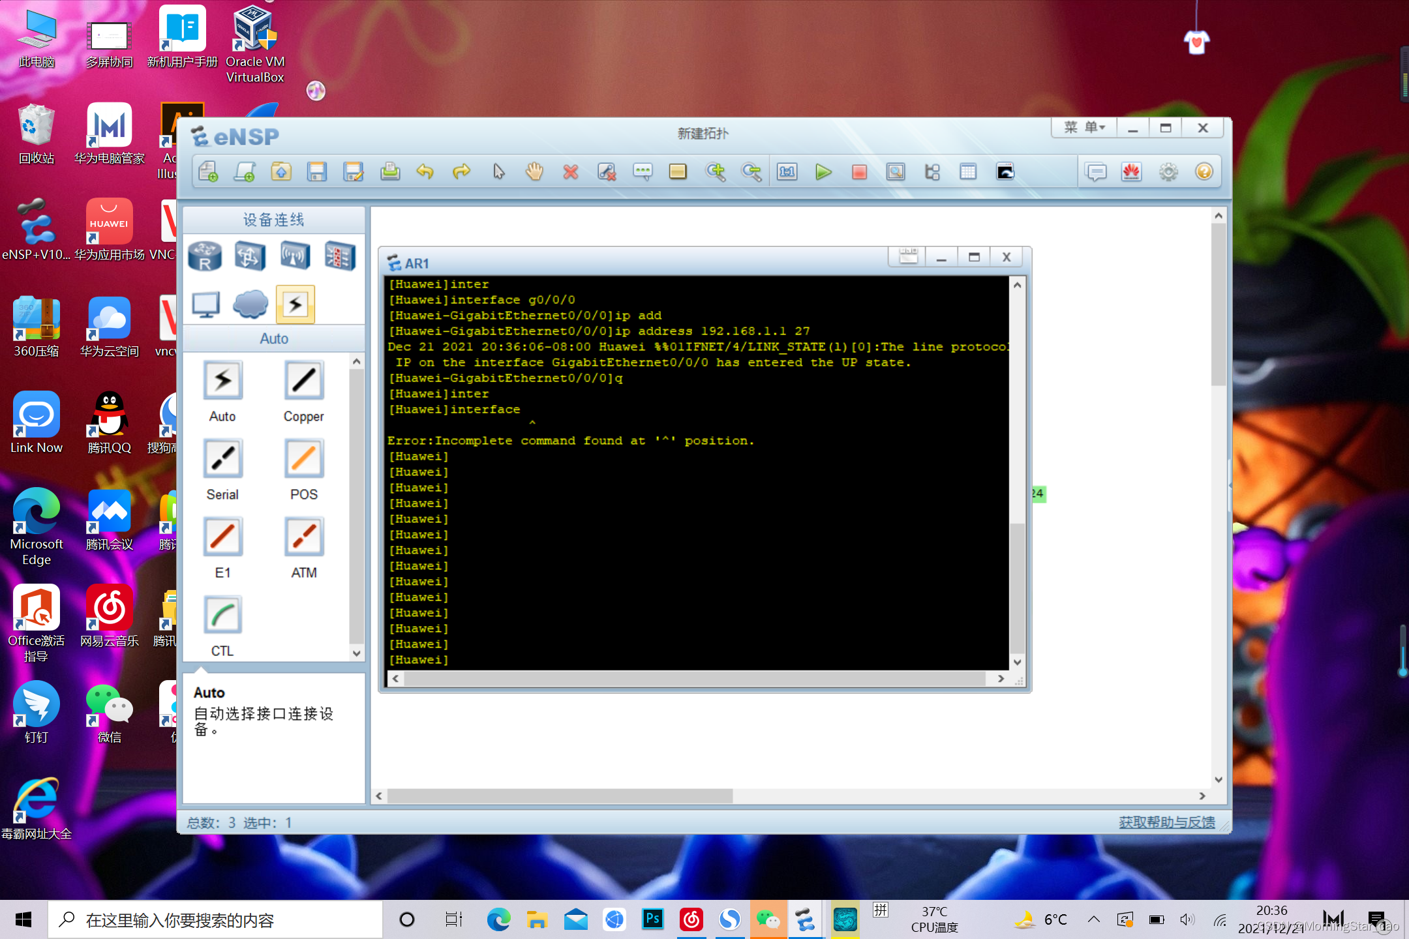Image resolution: width=1409 pixels, height=939 pixels.
Task: Click the Delete red X toolbar icon
Action: [x=571, y=172]
